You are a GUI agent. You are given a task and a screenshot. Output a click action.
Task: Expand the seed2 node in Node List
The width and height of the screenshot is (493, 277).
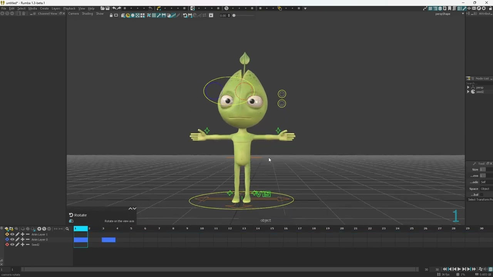pos(468,92)
